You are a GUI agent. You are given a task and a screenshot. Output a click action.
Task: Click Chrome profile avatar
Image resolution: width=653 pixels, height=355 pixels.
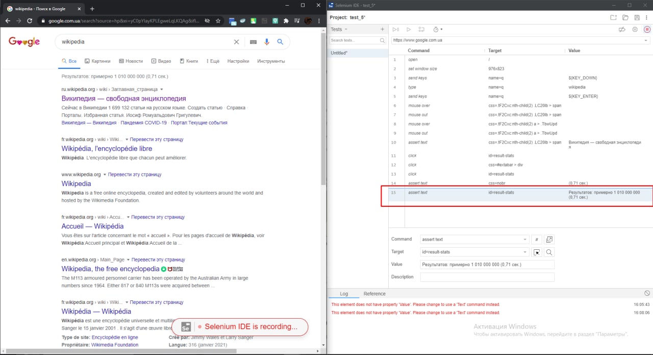(309, 21)
